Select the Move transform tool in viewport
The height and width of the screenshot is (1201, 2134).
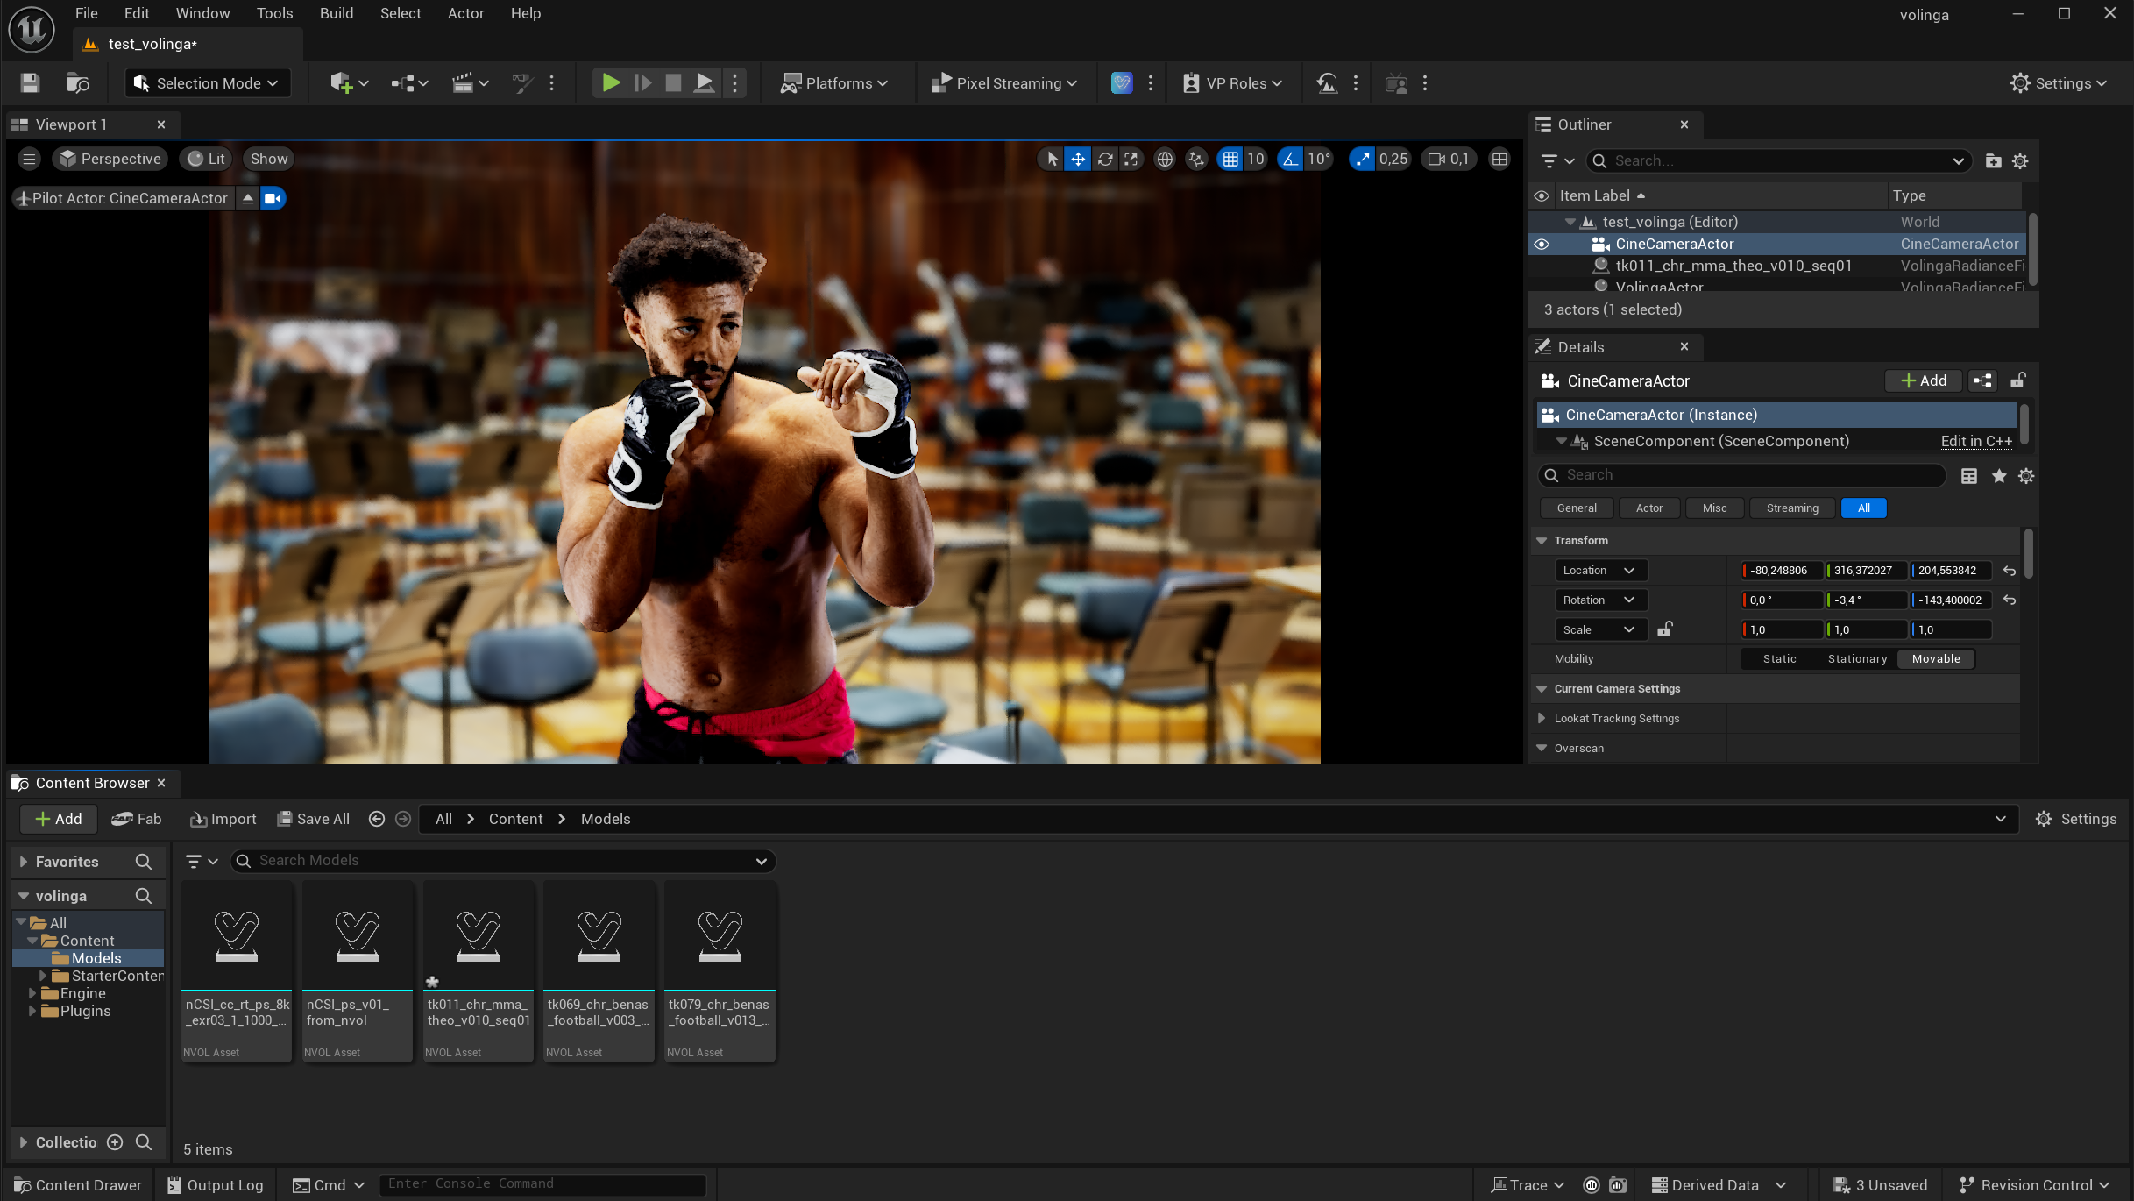pos(1077,159)
